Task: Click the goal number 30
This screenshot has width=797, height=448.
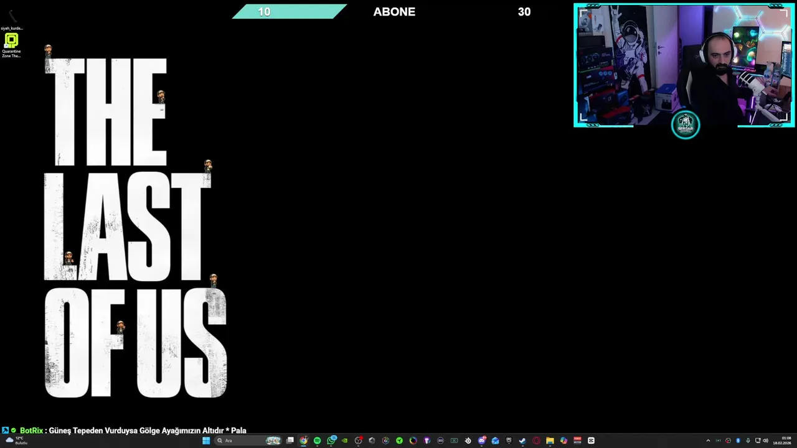Action: point(524,12)
